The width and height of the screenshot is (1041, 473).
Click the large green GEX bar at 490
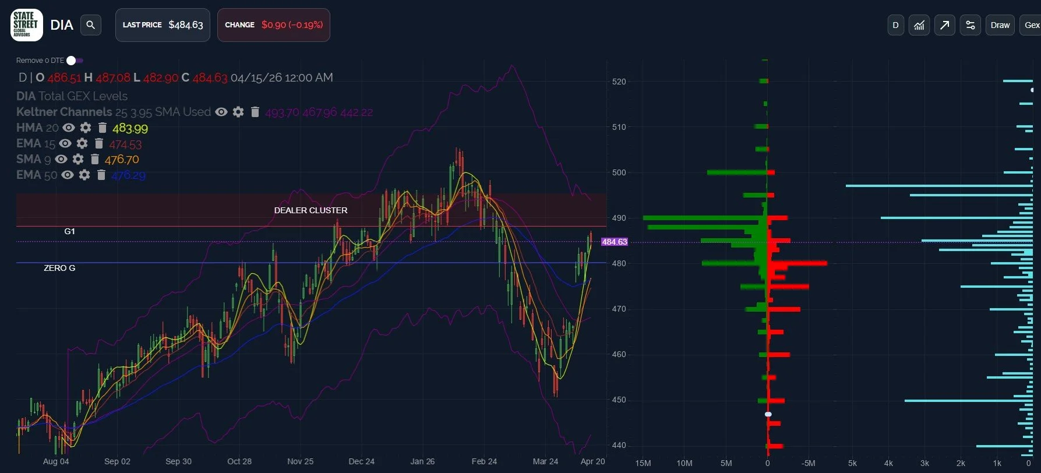[705, 218]
